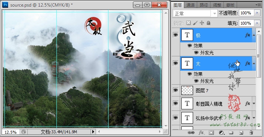
Task: Click the layers panel scrollbar thumb
Action: tap(258, 56)
